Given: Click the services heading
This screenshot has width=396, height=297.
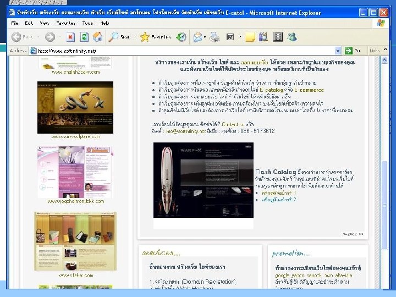Looking at the screenshot, I should (161, 253).
